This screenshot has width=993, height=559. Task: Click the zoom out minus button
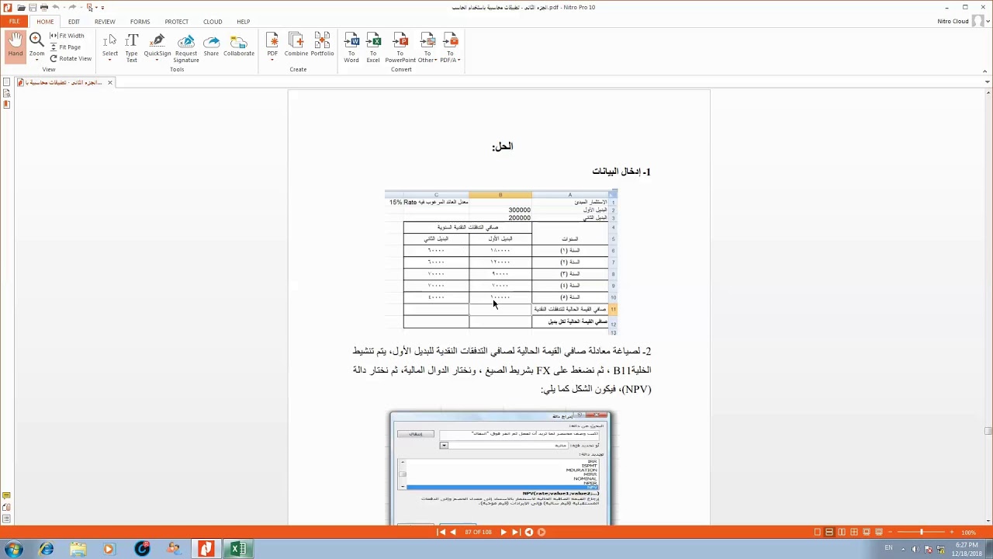(x=891, y=533)
